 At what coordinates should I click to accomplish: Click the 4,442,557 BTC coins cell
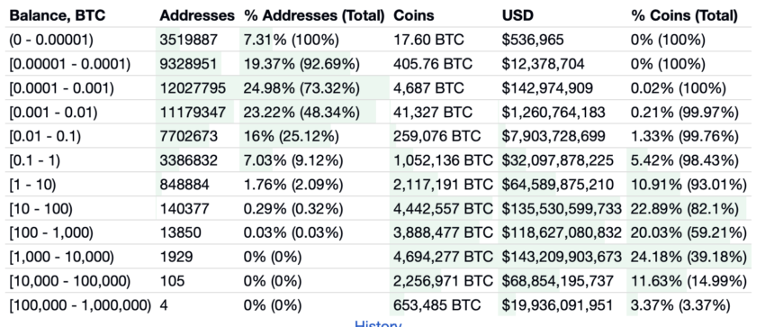[443, 209]
